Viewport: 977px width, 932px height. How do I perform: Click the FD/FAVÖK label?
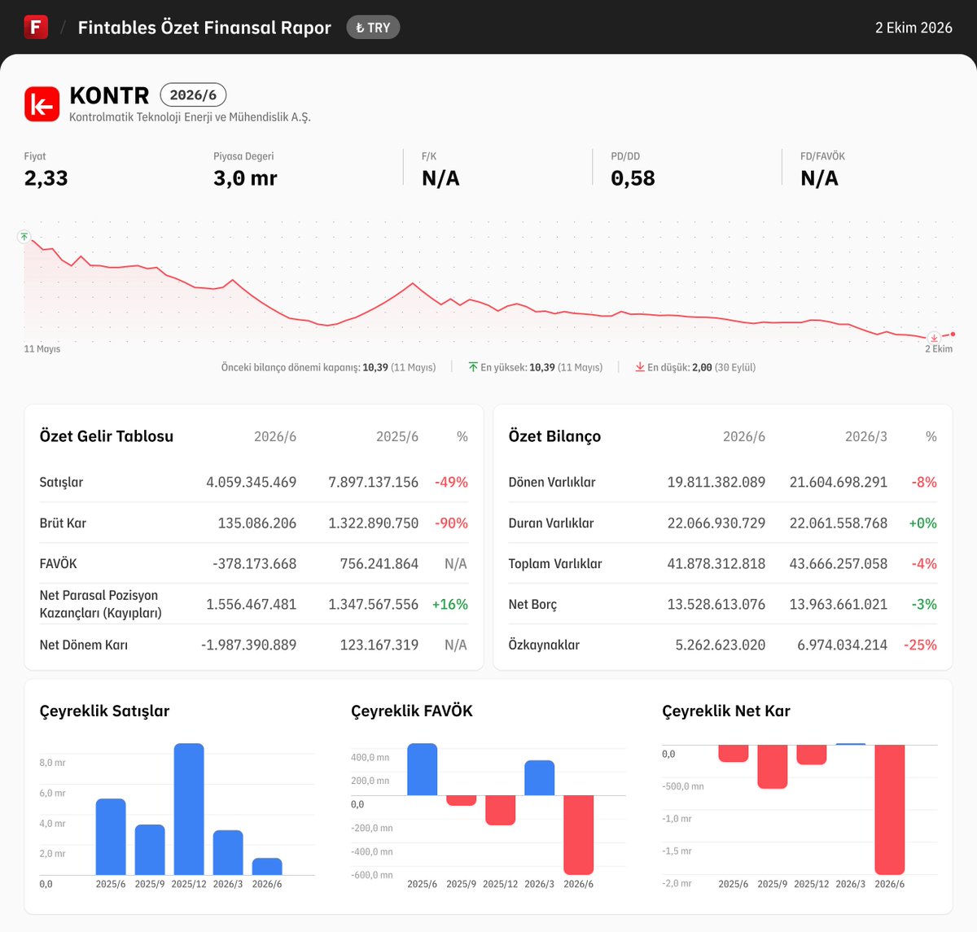coord(822,156)
